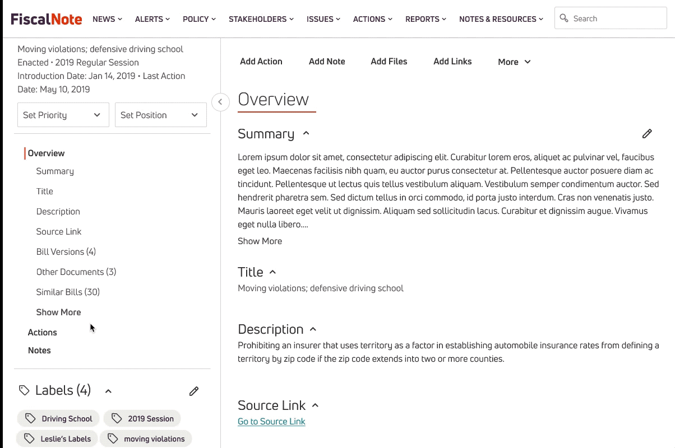Click the 2019 Session label tag
The width and height of the screenshot is (675, 448).
142,418
